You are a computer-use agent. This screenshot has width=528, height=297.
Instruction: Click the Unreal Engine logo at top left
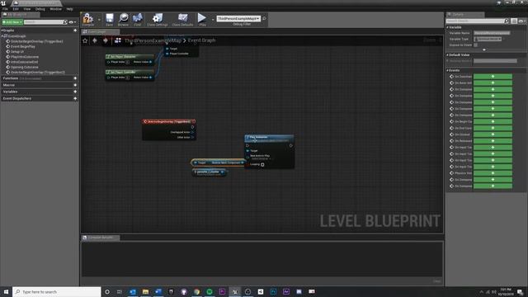pos(3,2)
